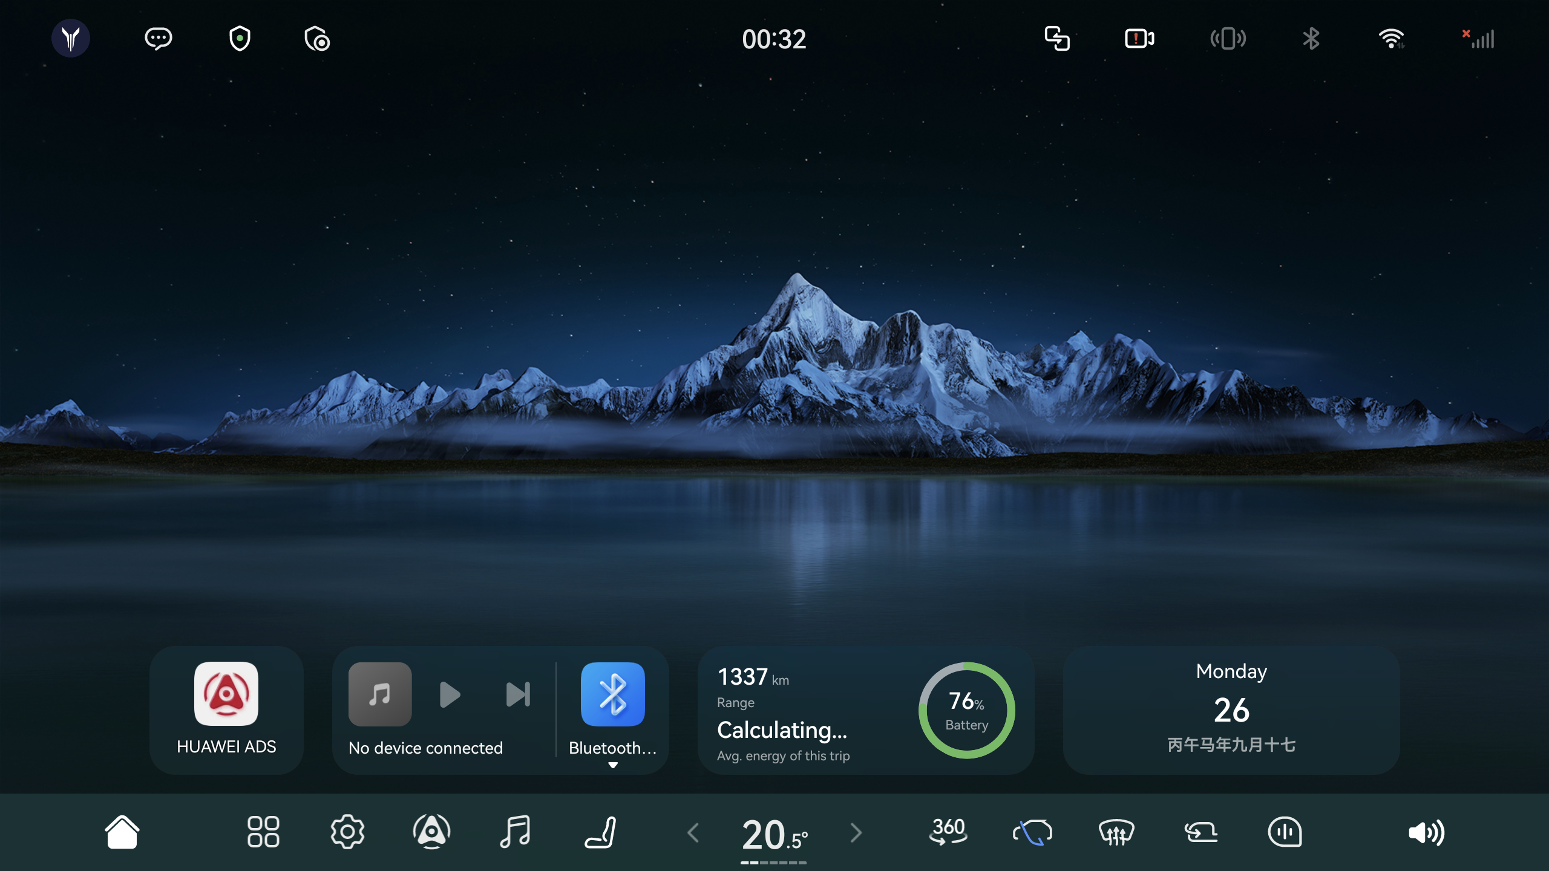Screen dimensions: 1549x871
Task: Tap the AITO logo icon
Action: [x=71, y=39]
